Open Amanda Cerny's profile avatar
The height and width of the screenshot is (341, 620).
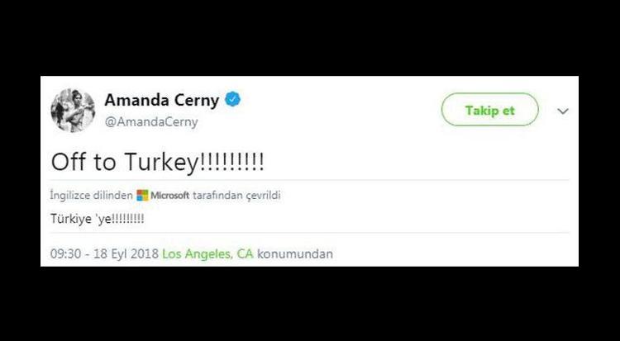pos(73,111)
